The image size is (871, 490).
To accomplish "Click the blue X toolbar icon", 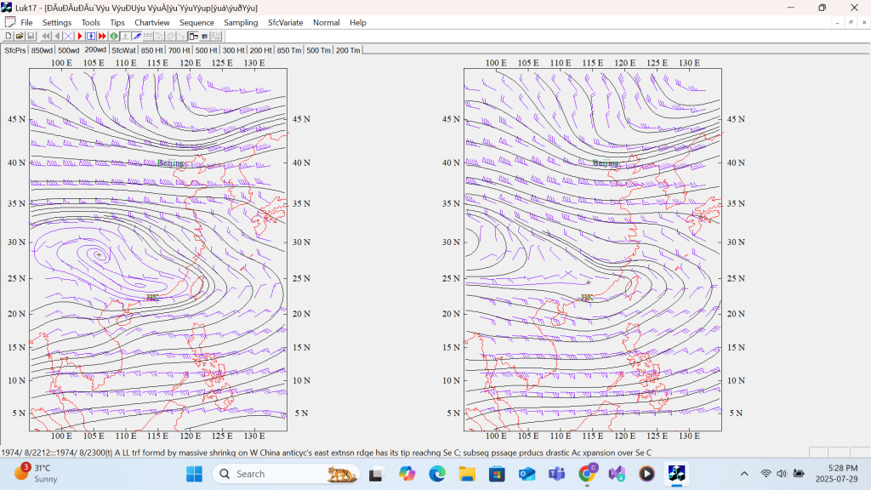I will click(68, 37).
